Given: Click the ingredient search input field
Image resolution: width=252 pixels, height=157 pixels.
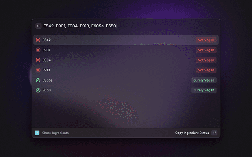Looking at the screenshot, I should pos(130,26).
